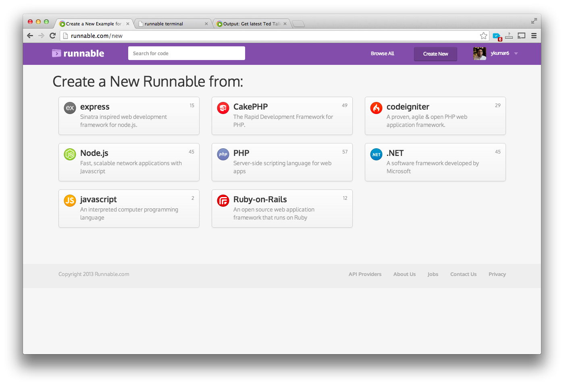The image size is (564, 386).
Task: Click the Create New button
Action: pos(435,54)
